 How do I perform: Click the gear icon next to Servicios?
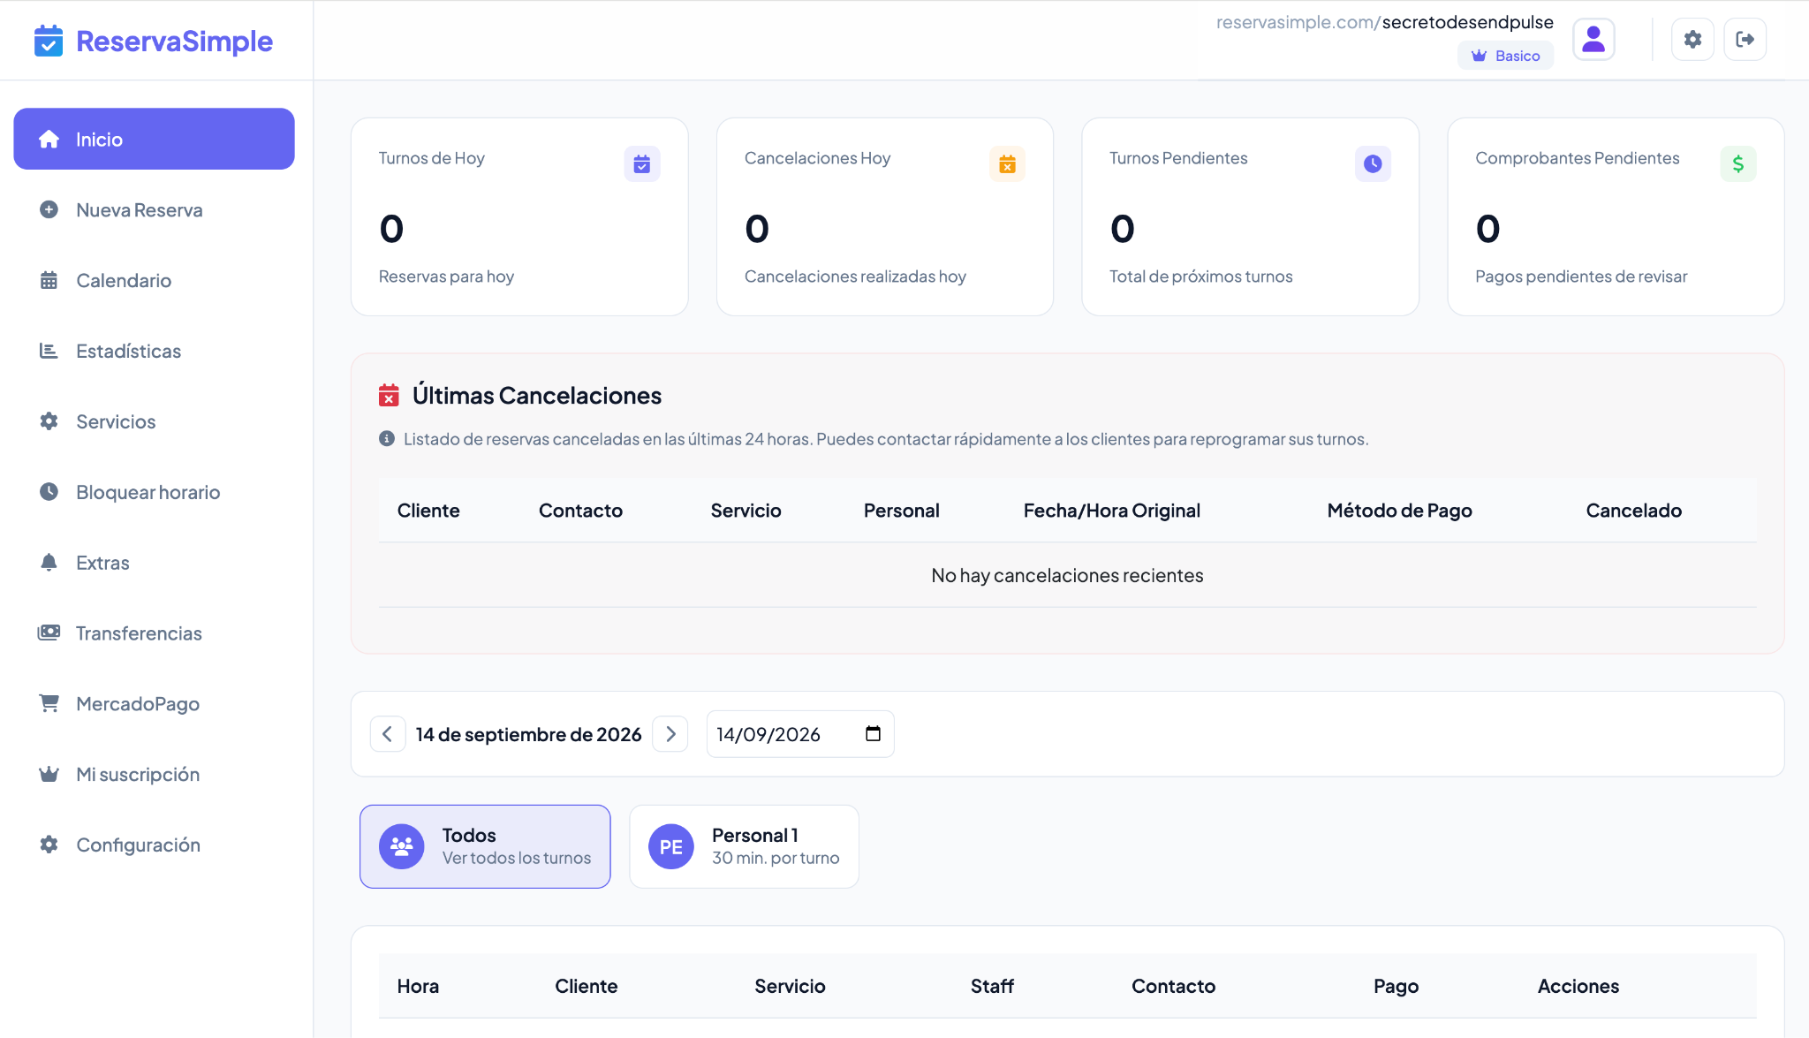[x=49, y=421]
